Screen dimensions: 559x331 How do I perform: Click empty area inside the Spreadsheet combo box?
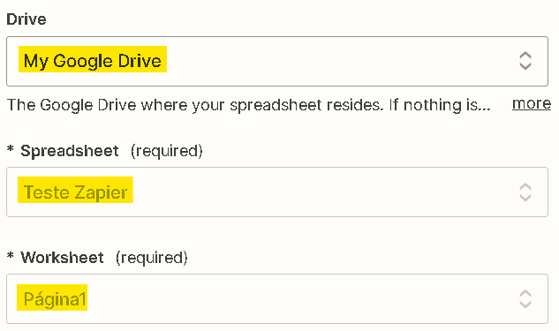click(321, 192)
